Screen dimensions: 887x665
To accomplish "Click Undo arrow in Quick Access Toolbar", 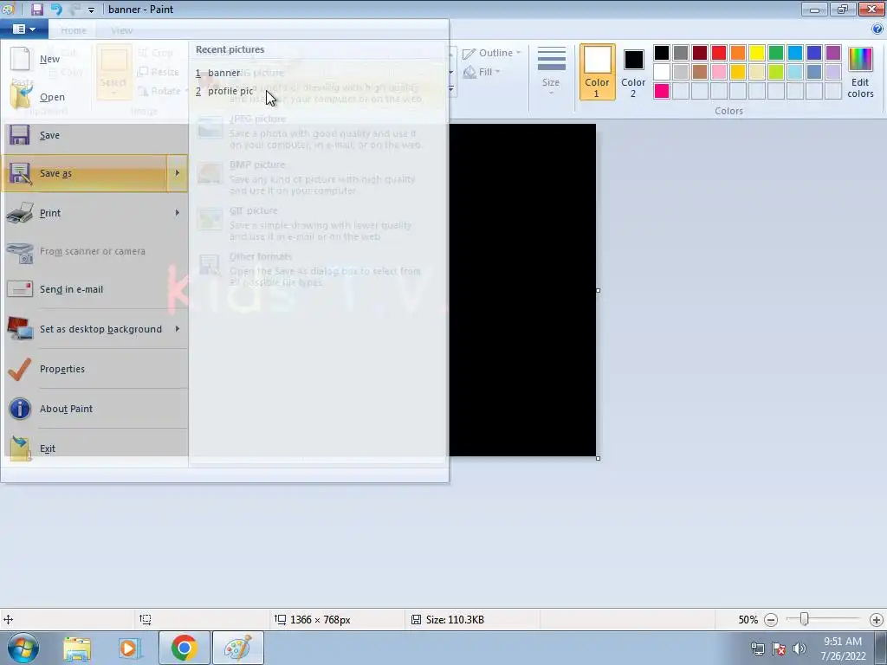I will [56, 9].
